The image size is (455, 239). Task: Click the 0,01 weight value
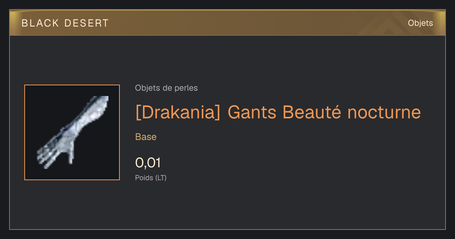(148, 163)
